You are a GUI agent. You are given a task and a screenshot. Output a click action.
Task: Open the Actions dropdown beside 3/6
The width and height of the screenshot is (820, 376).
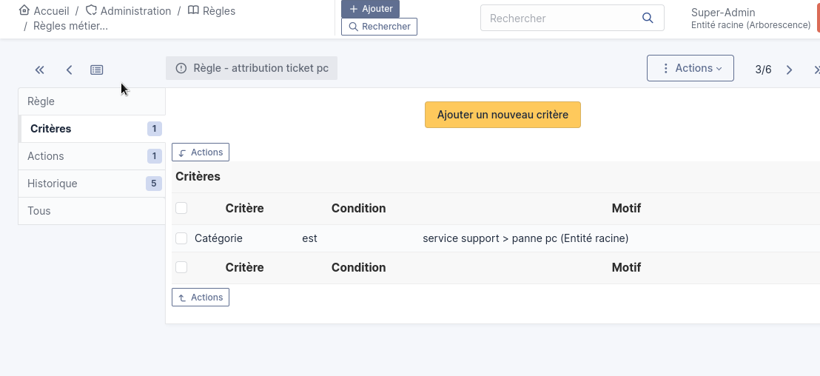point(690,68)
